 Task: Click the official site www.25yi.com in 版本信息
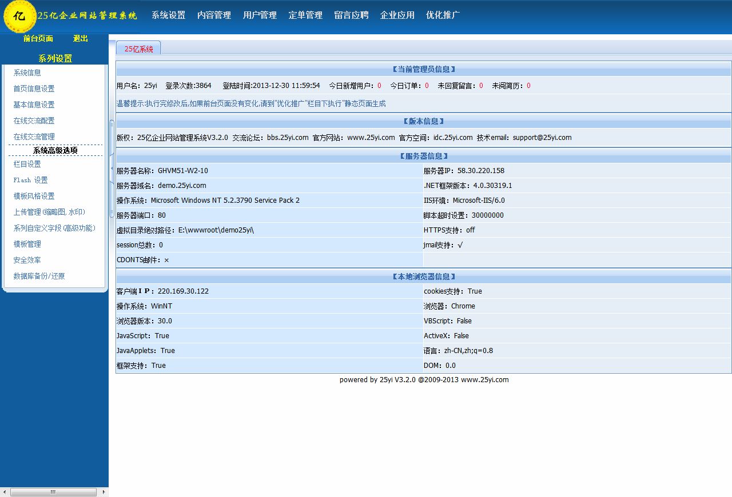click(371, 138)
